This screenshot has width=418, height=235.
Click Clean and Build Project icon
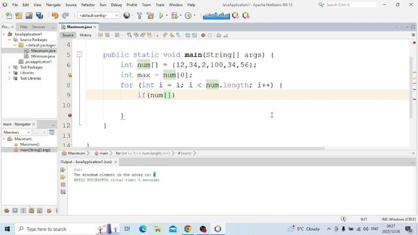(x=150, y=16)
